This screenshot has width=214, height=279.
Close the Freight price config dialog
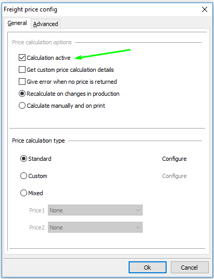point(205,9)
